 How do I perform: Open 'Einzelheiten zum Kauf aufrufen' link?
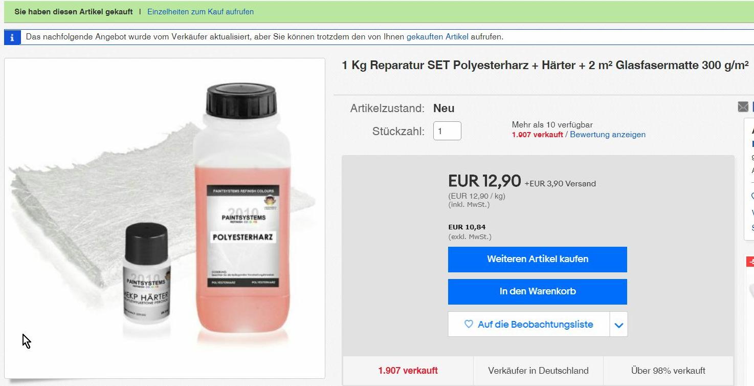pos(201,12)
